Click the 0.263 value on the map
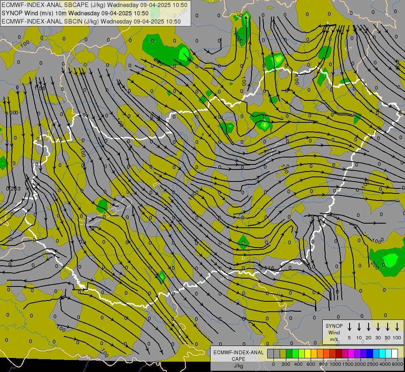The width and height of the screenshot is (405, 372). pos(13,189)
